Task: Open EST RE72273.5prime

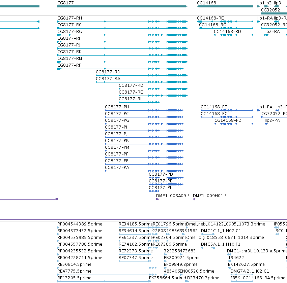Action: pos(136,251)
